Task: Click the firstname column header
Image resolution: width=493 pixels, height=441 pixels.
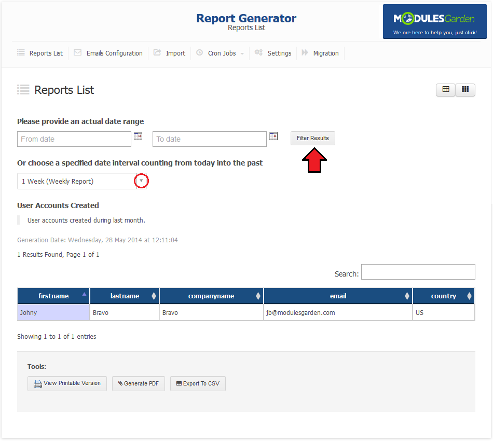Action: pos(53,296)
